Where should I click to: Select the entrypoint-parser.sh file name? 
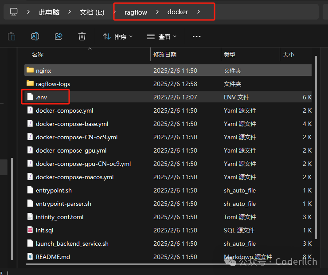tap(63, 204)
